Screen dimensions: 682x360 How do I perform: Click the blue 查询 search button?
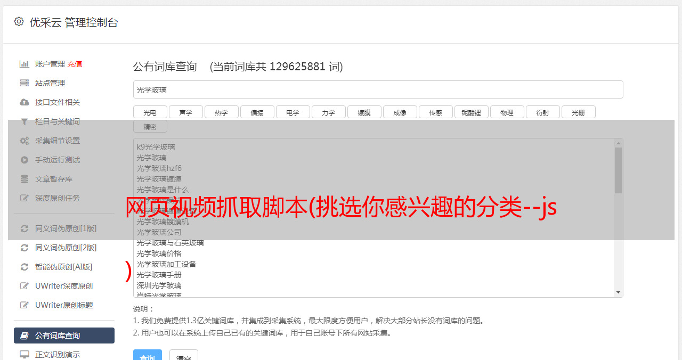coord(148,356)
